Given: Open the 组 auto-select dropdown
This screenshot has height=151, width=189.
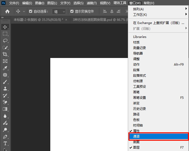Looking at the screenshot, I should point(59,11).
